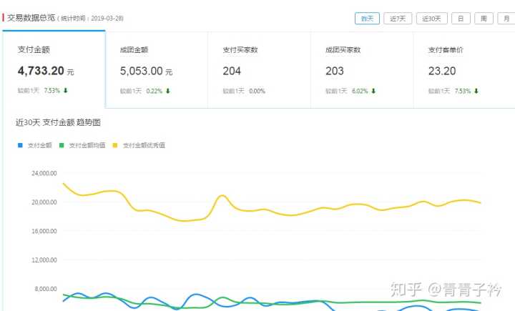Click the 24,000.00 axis label

point(44,173)
